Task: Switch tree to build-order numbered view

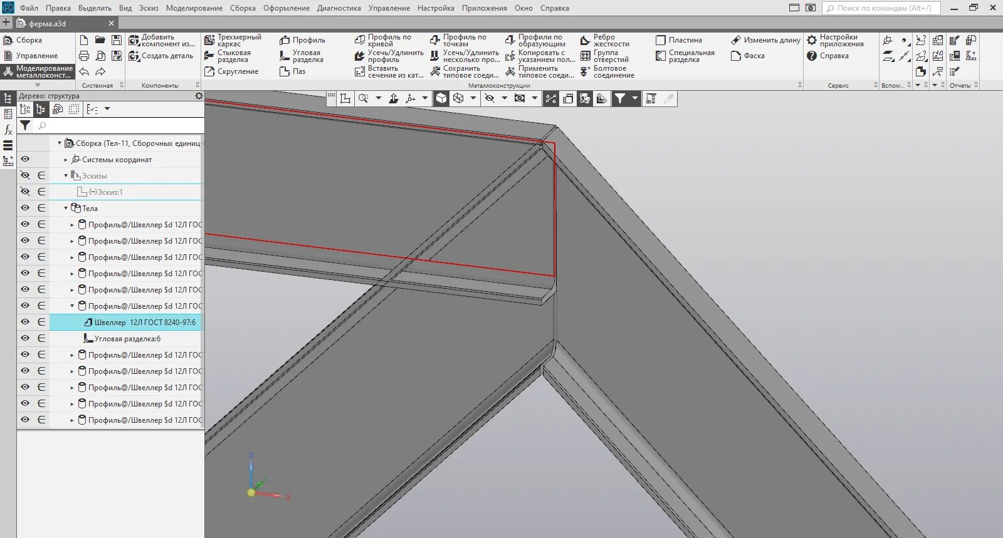Action: (x=25, y=109)
